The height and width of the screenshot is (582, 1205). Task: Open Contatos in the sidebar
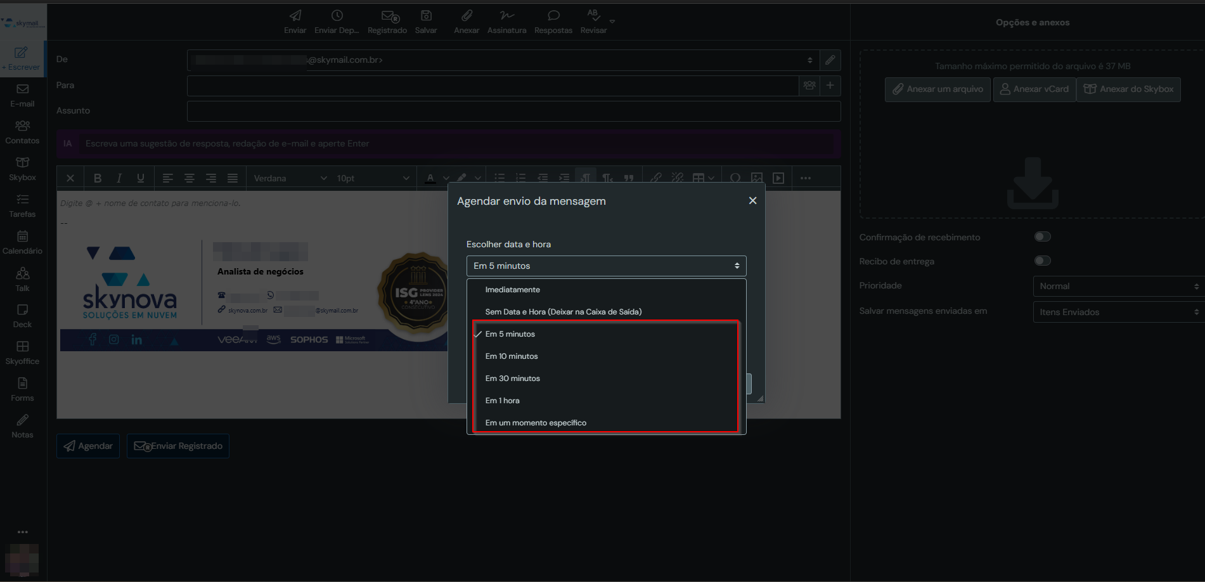22,131
